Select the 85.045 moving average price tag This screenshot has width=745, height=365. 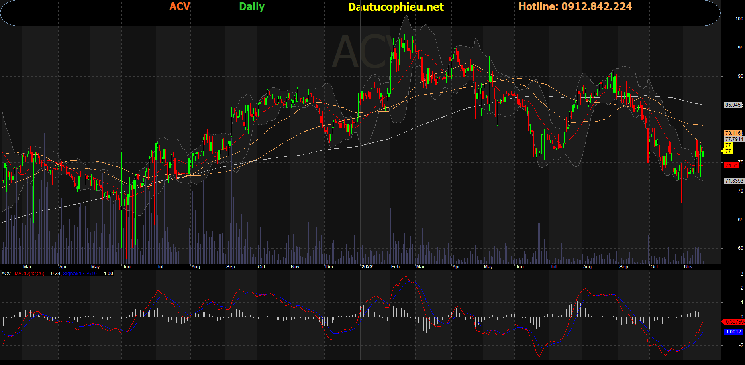coord(733,105)
